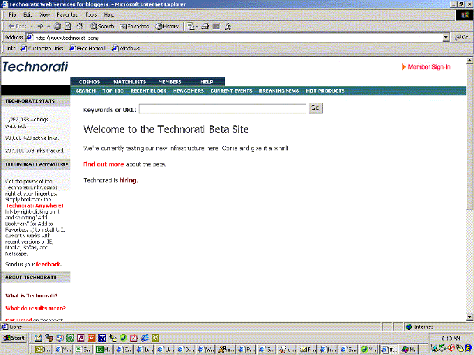
Task: Follow the 'Find out more' link
Action: click(x=103, y=164)
